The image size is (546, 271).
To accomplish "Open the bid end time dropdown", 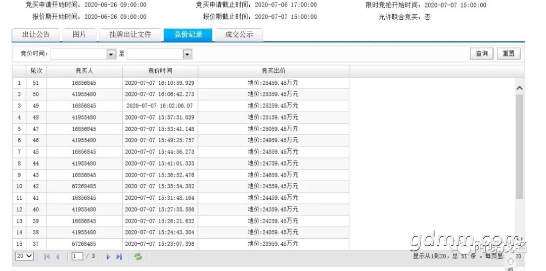I will click(x=188, y=54).
